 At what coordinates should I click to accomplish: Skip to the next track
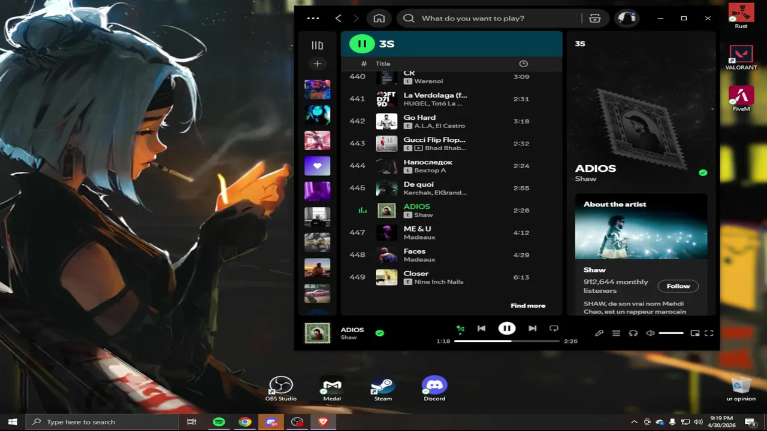point(532,328)
